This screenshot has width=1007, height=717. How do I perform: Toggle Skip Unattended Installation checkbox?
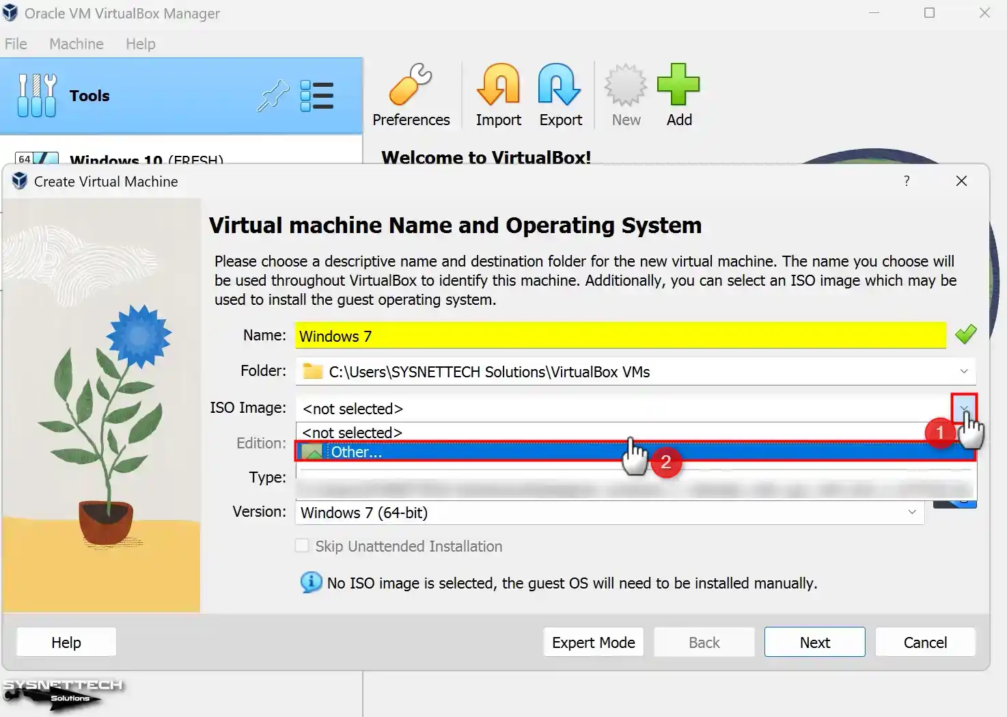point(302,545)
